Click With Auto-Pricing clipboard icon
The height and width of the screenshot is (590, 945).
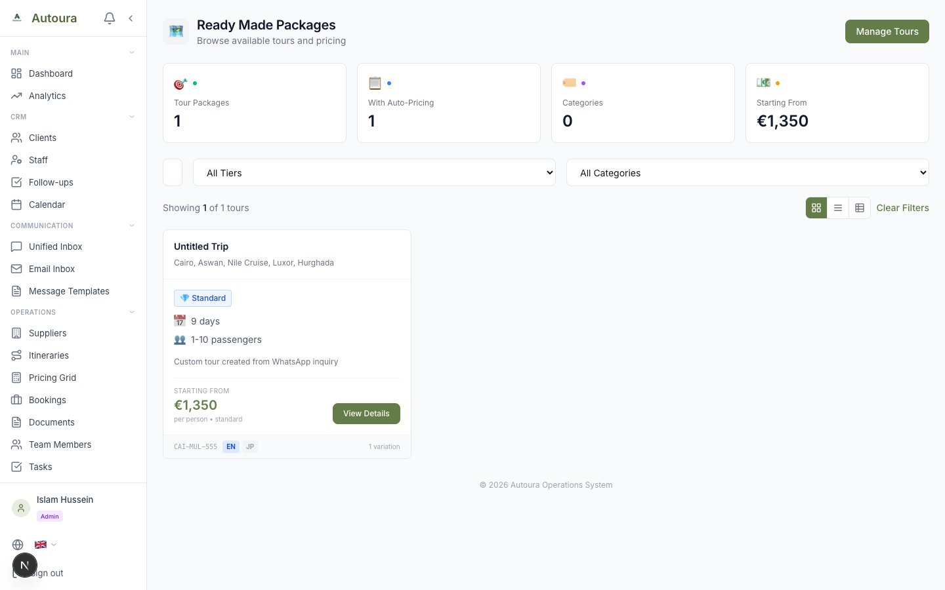pyautogui.click(x=375, y=83)
